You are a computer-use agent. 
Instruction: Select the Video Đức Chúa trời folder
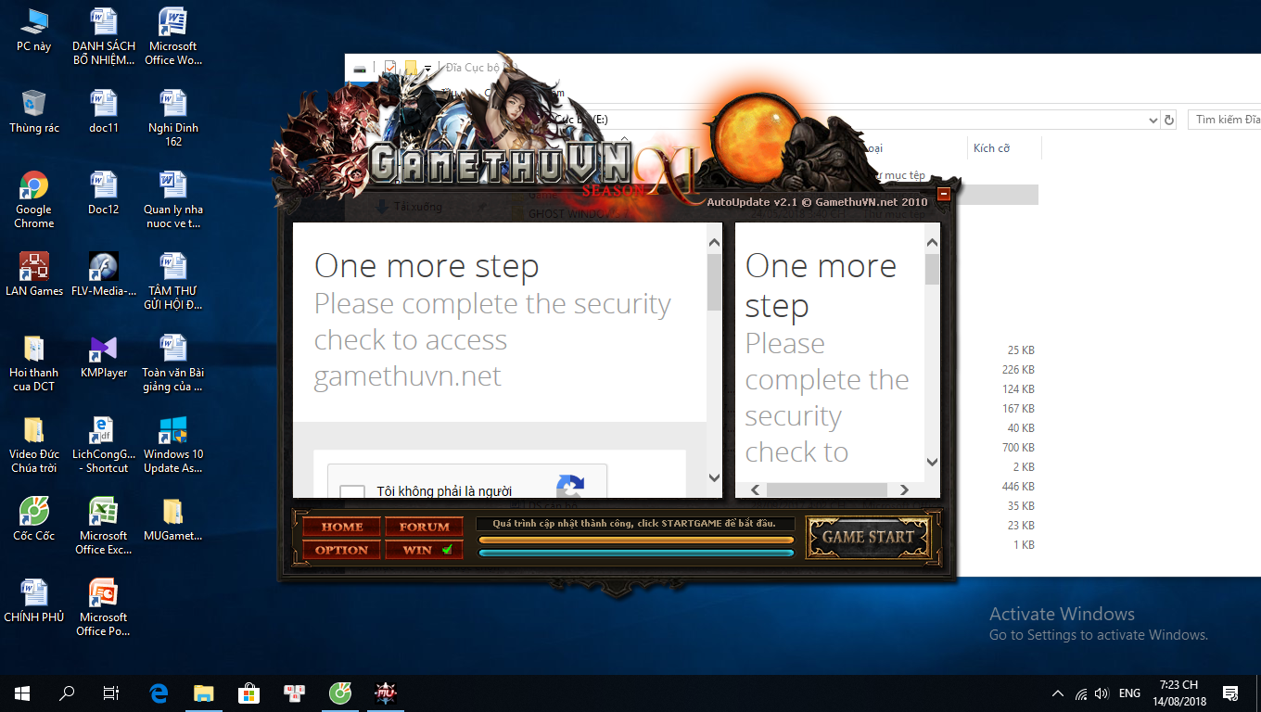(x=34, y=444)
